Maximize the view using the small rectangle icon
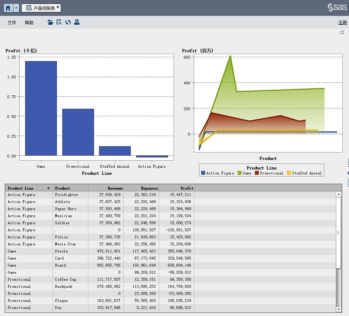 (342, 32)
